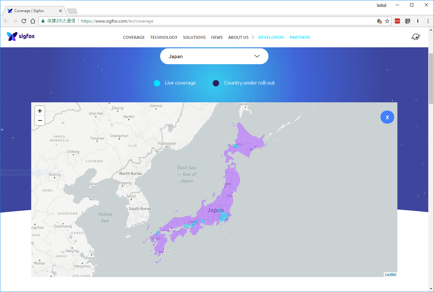Click the secure-connection text 保護された通信
Screen dimensions: 434x292
61,21
